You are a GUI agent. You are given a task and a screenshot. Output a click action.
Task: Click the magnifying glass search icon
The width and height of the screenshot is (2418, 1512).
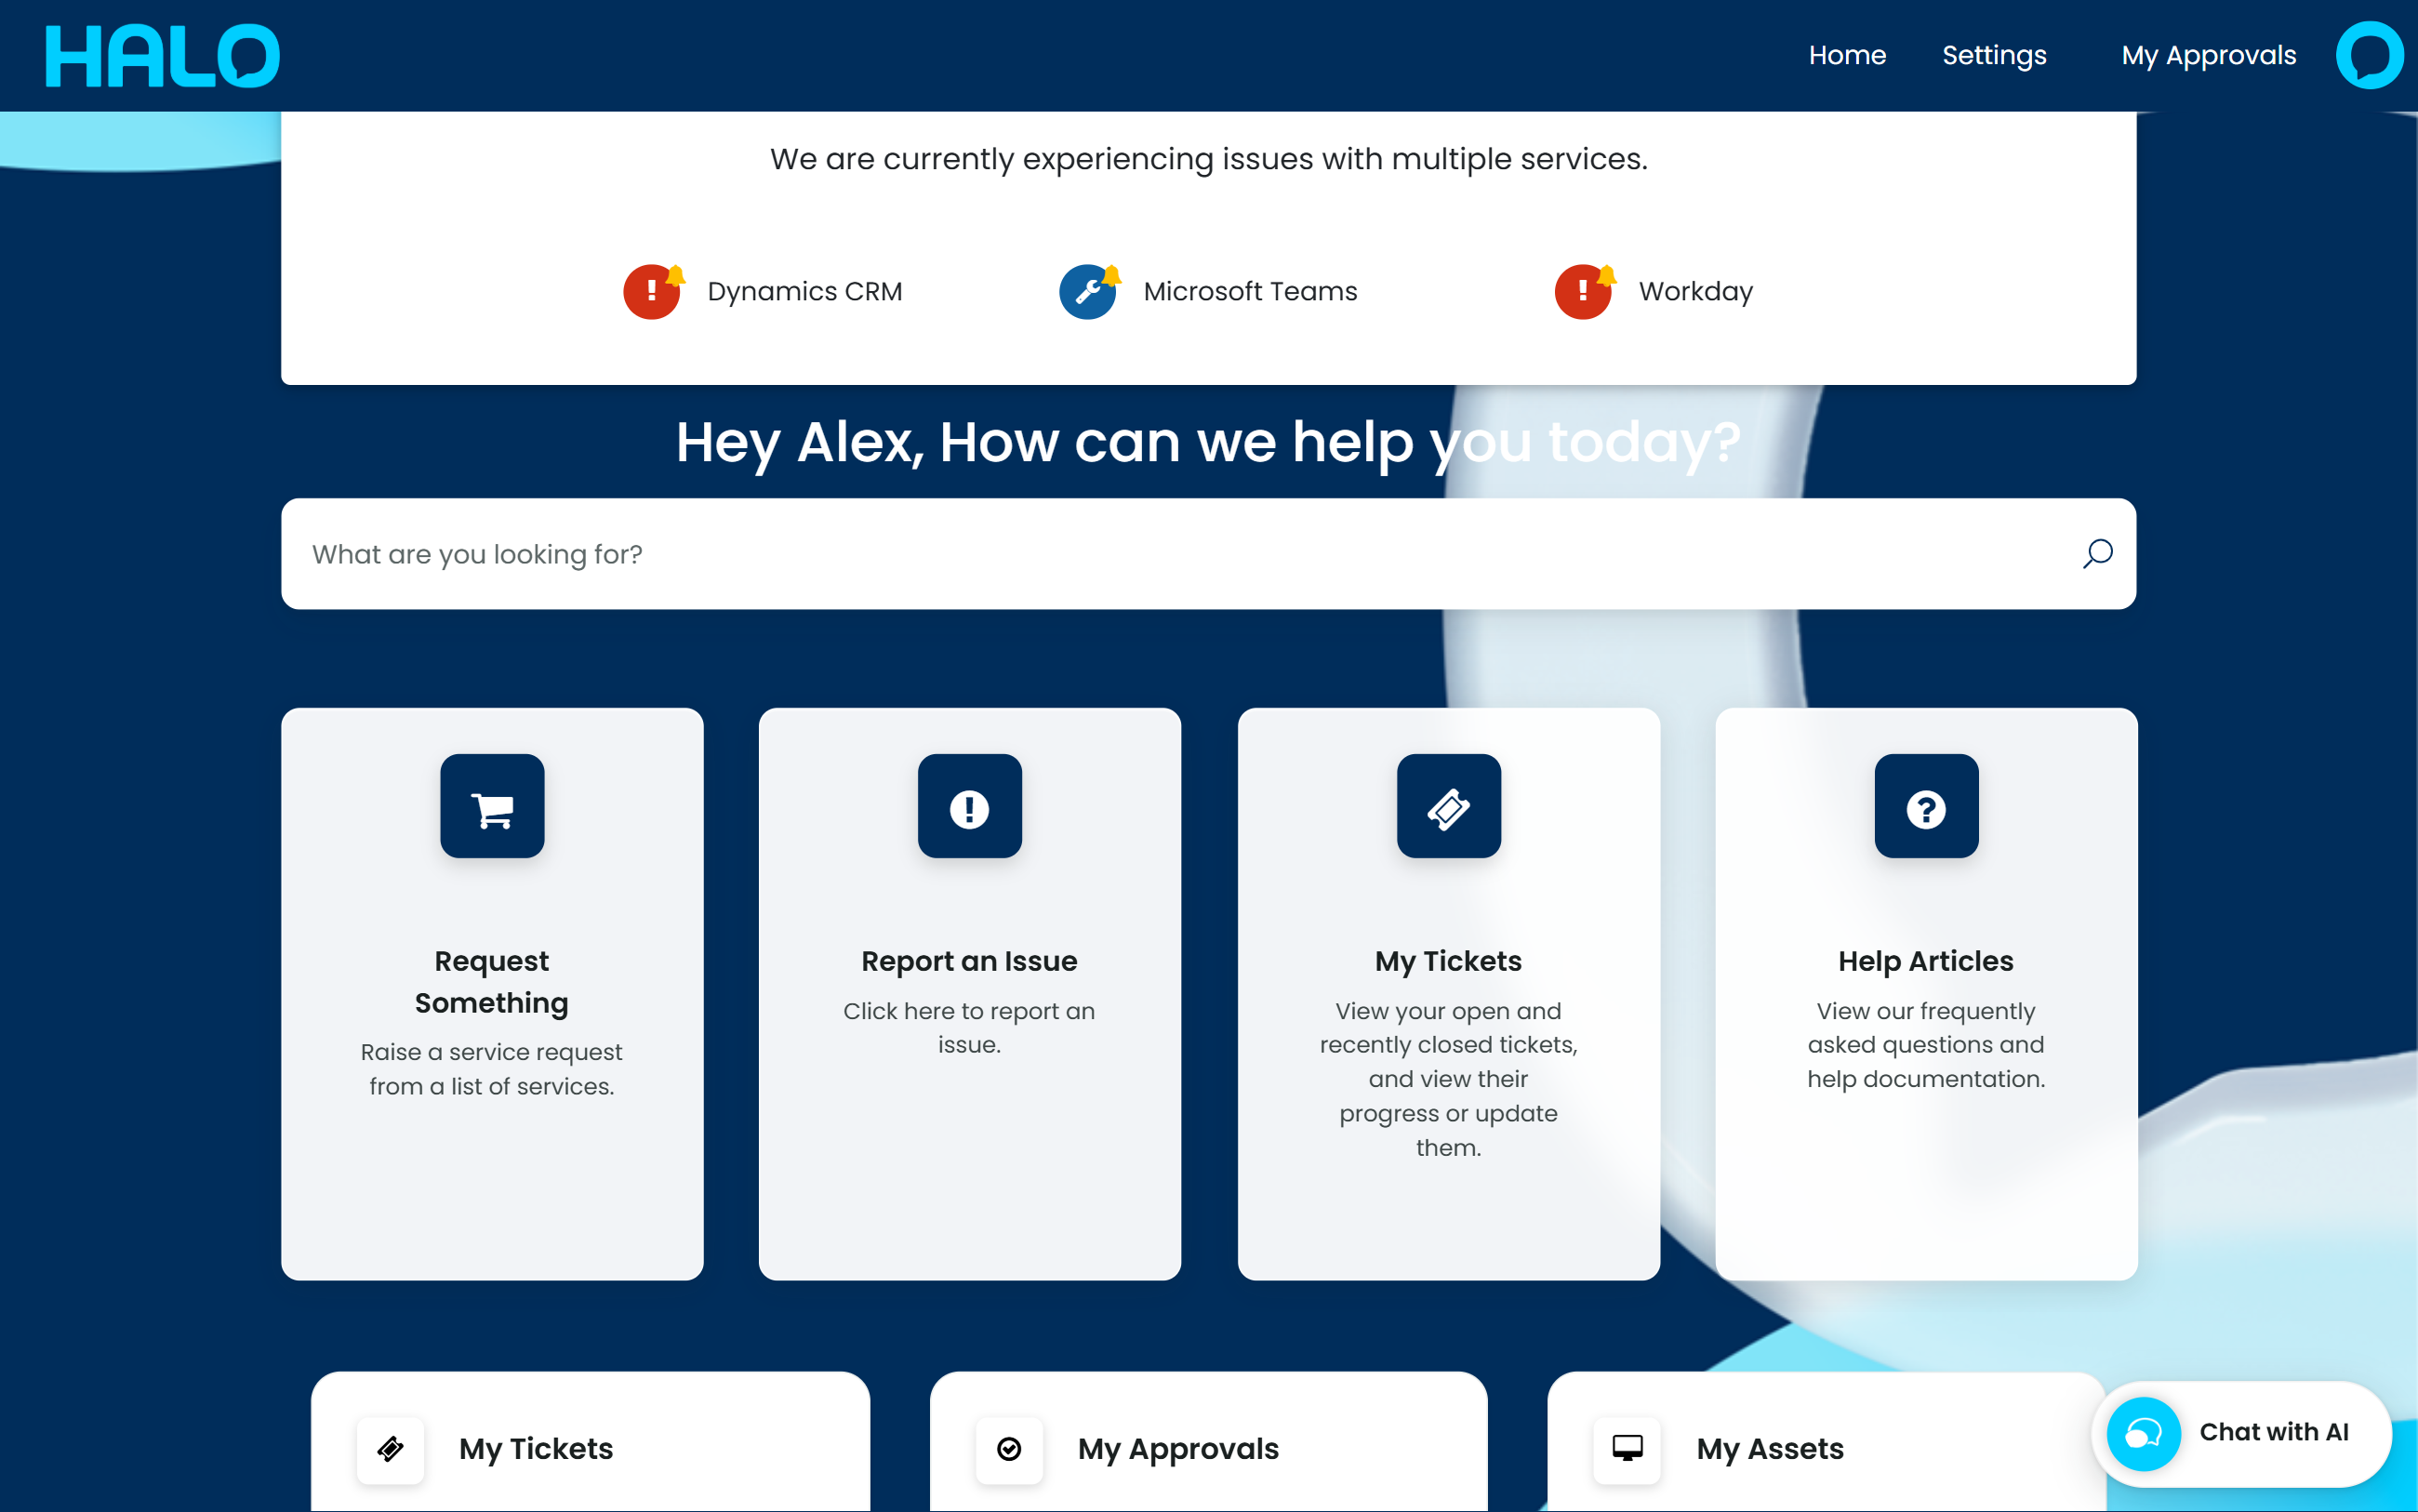click(2097, 553)
